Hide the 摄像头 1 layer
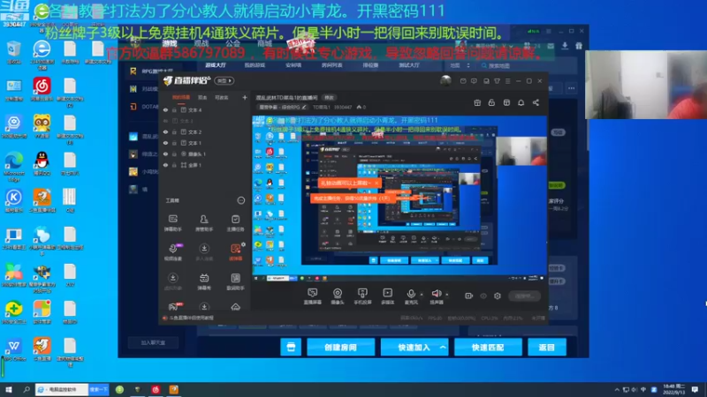Screen dimensions: 707x397 pyautogui.click(x=165, y=154)
